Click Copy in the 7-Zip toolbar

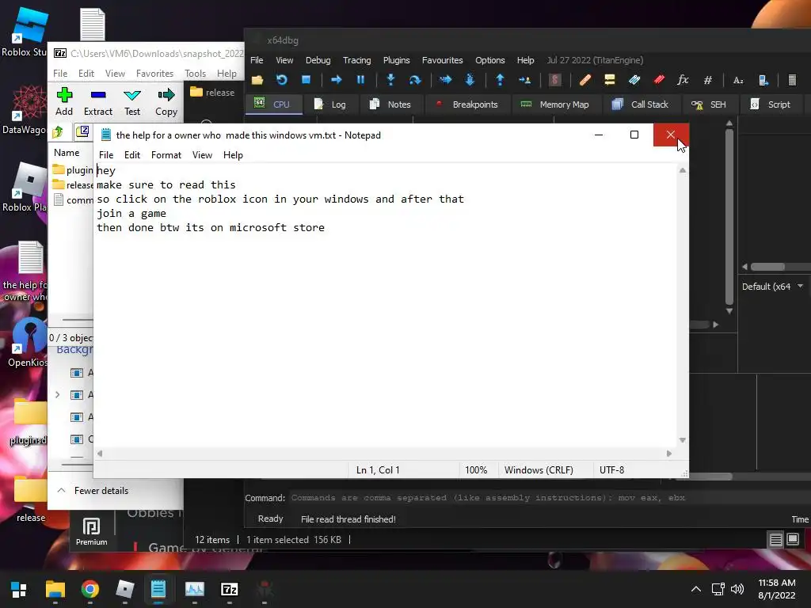click(x=166, y=102)
